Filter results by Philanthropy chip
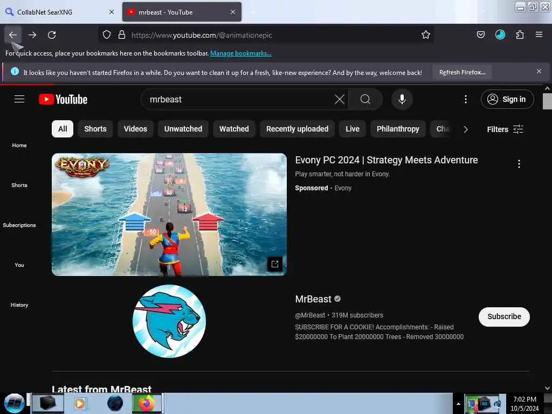This screenshot has width=552, height=414. pyautogui.click(x=398, y=129)
